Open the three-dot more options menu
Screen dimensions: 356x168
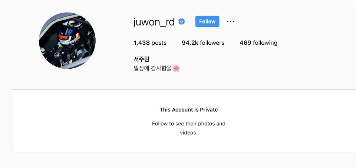230,21
